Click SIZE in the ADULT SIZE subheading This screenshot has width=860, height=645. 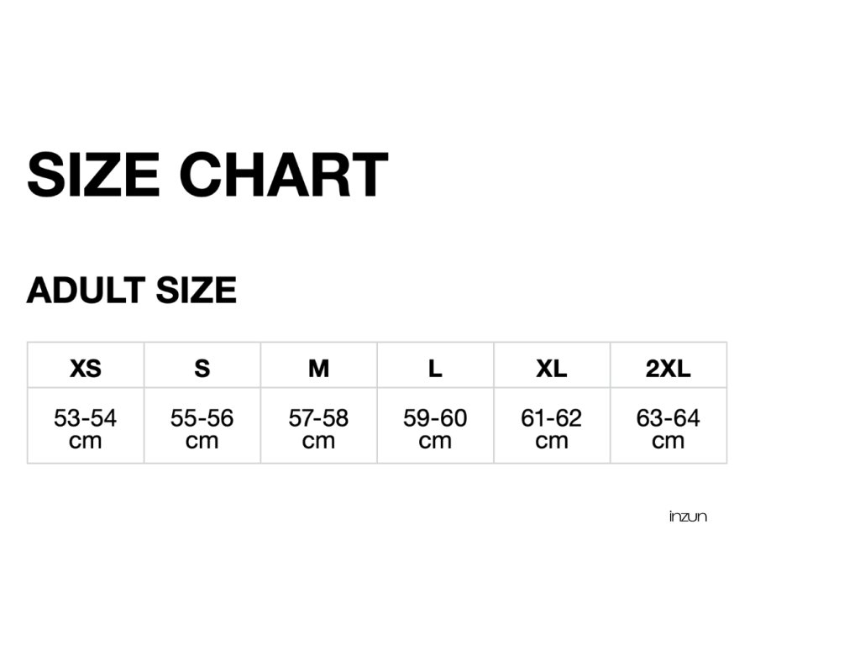[196, 291]
